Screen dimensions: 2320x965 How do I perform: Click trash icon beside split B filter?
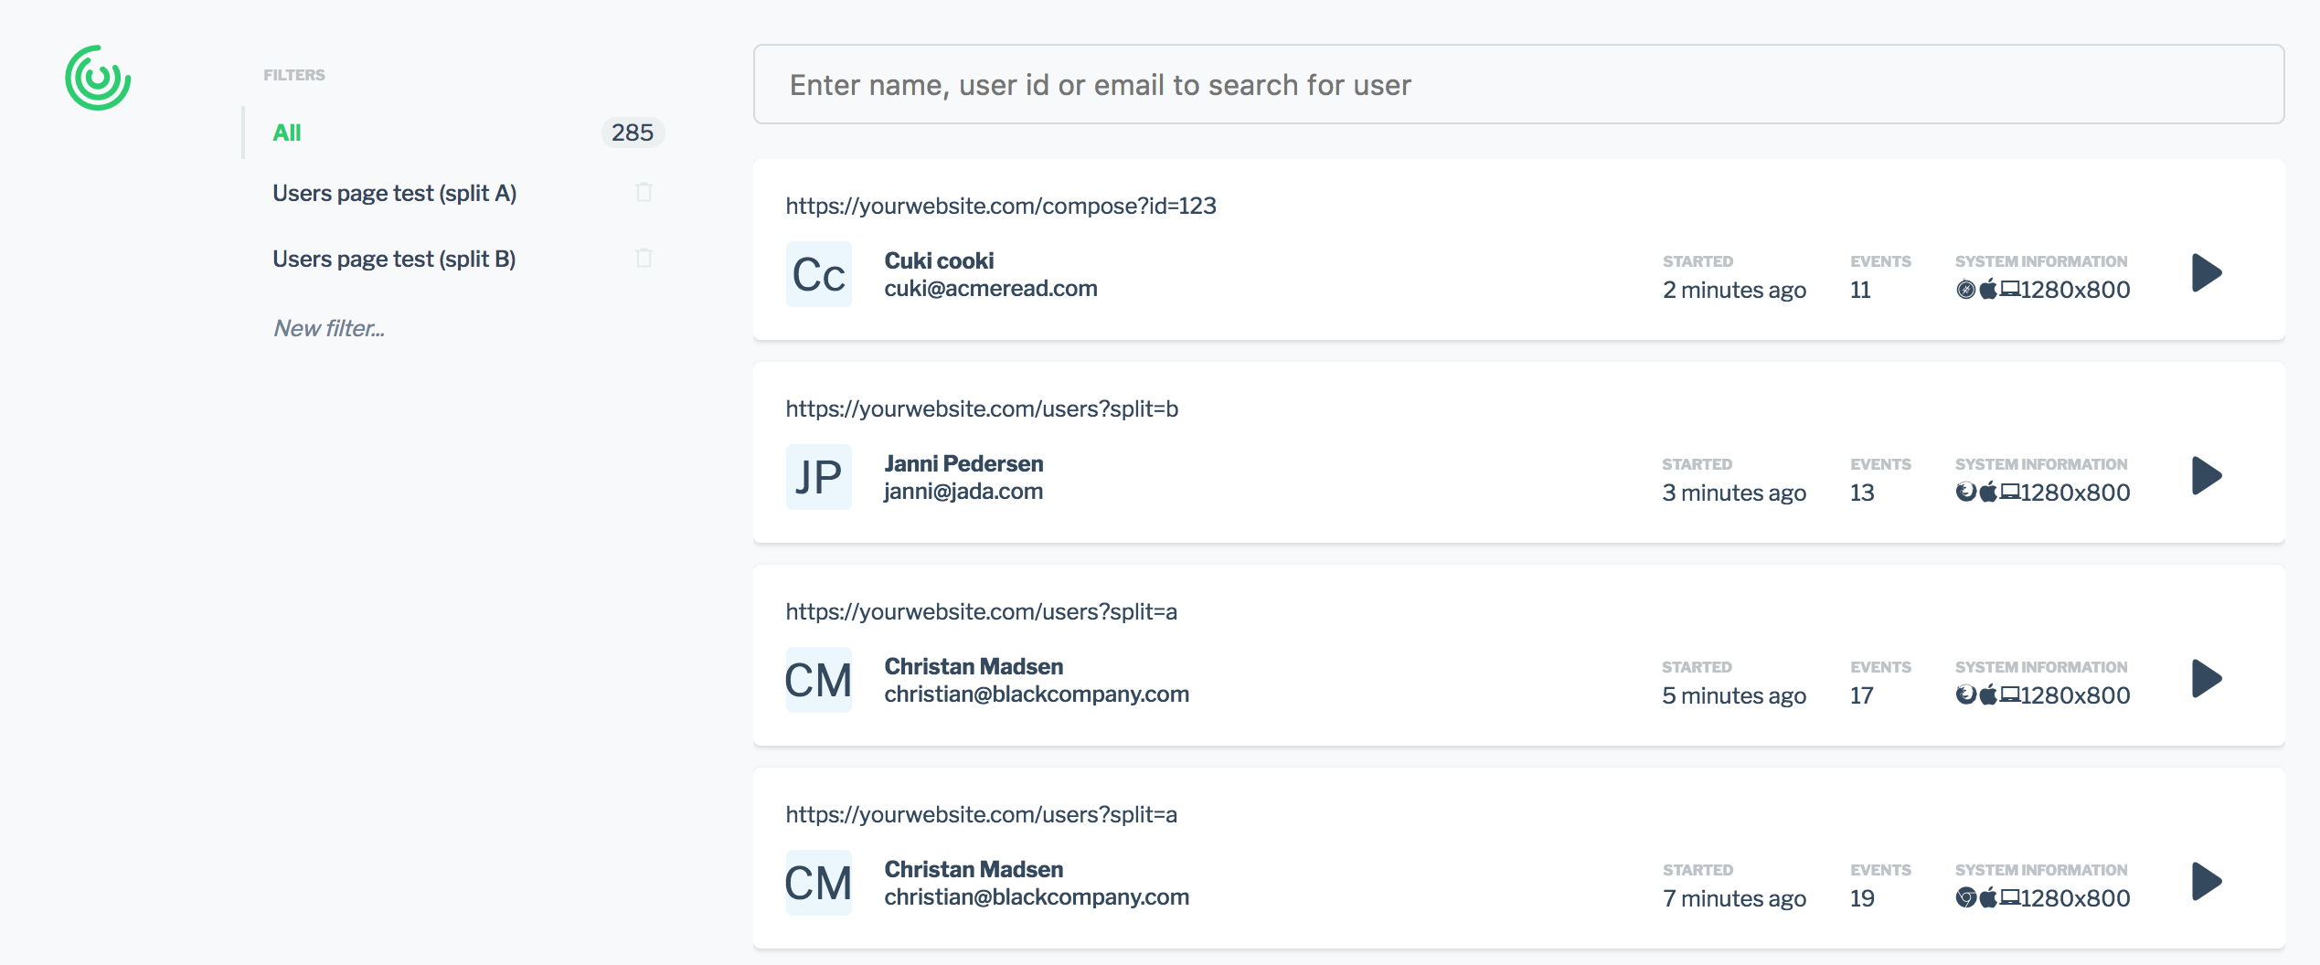[x=644, y=258]
